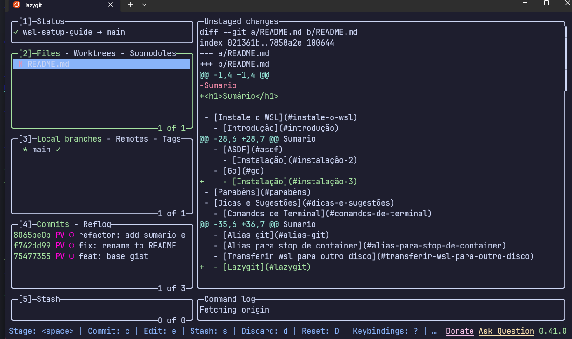Switch to the Tags tab
Screen dimensions: 572x339
tap(172, 139)
